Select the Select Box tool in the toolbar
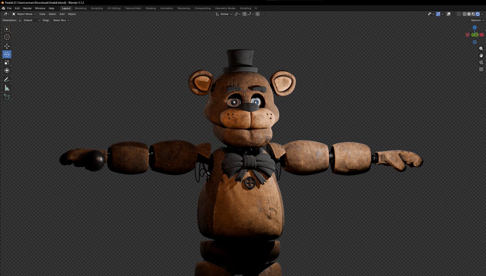The width and height of the screenshot is (486, 276). click(x=7, y=29)
